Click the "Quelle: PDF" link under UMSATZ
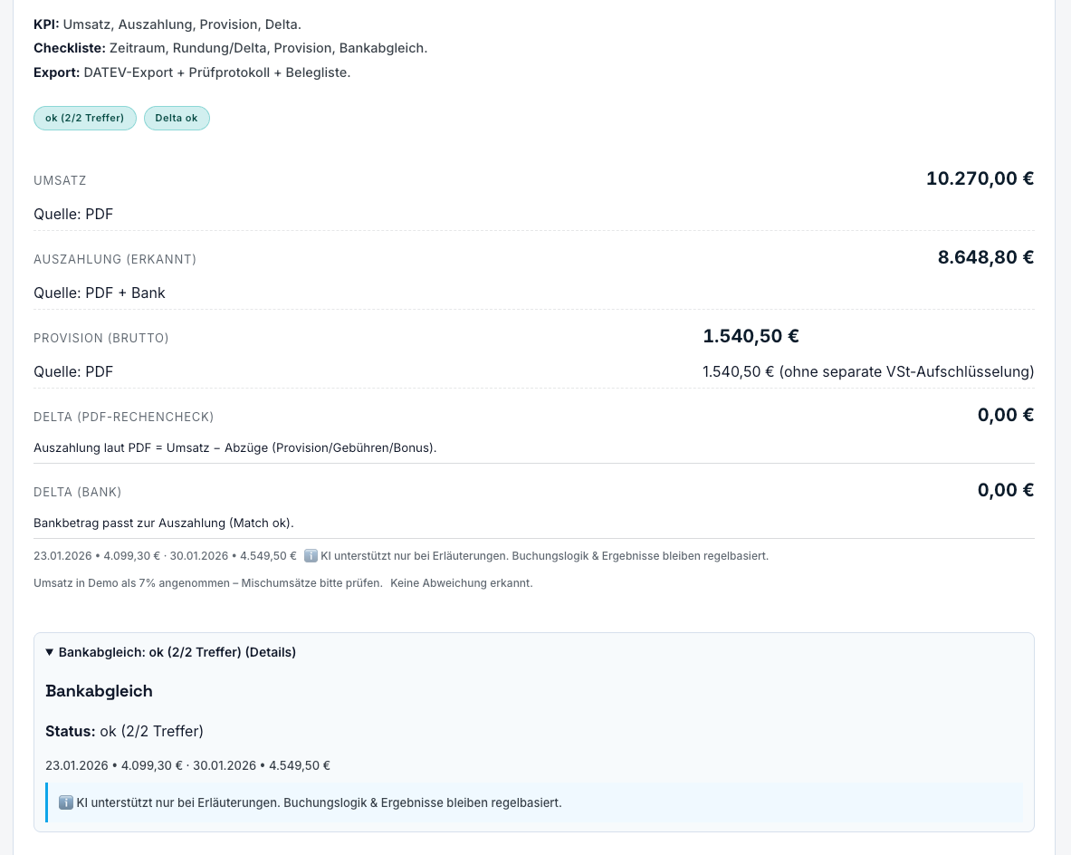 pyautogui.click(x=73, y=214)
